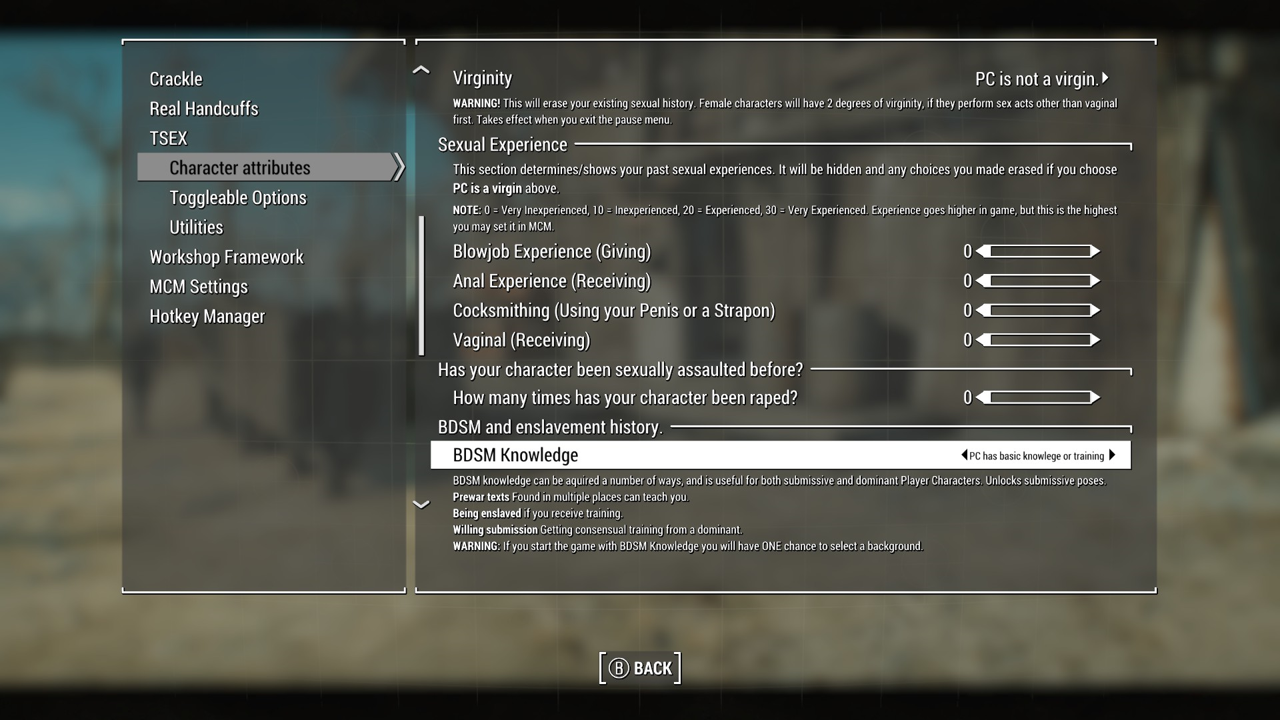Viewport: 1280px width, 720px height.
Task: Open Toggleable Options subpage
Action: [237, 197]
